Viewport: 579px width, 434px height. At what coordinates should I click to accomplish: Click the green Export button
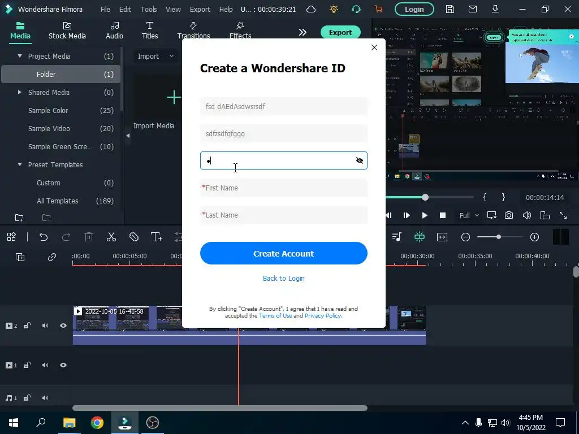(x=340, y=32)
